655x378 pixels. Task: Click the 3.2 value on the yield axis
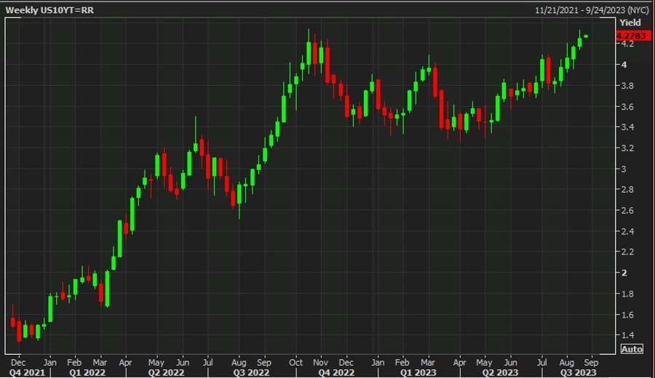pos(627,148)
